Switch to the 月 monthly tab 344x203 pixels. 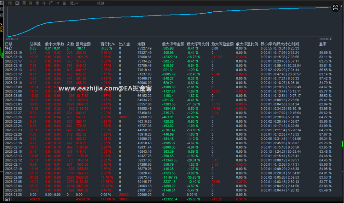(x=31, y=3)
